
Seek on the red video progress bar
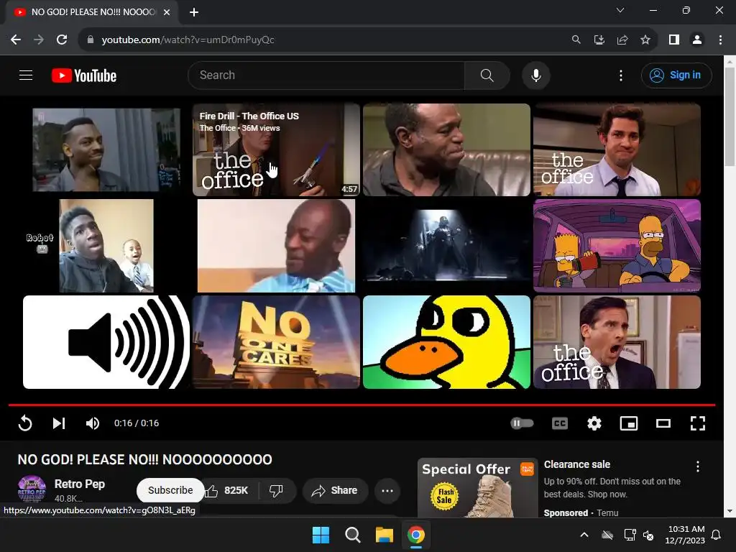point(362,405)
